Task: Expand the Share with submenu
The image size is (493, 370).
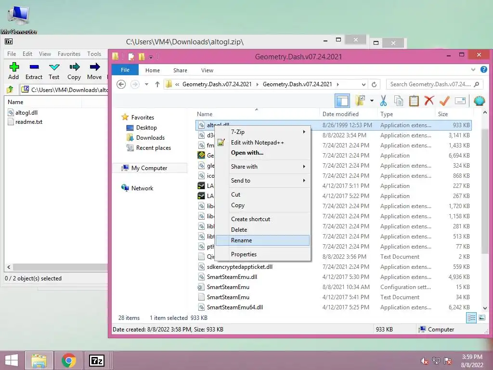Action: (304, 166)
